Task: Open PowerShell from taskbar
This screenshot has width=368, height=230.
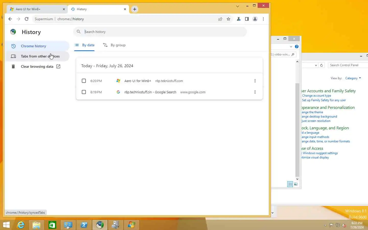Action: 84,225
